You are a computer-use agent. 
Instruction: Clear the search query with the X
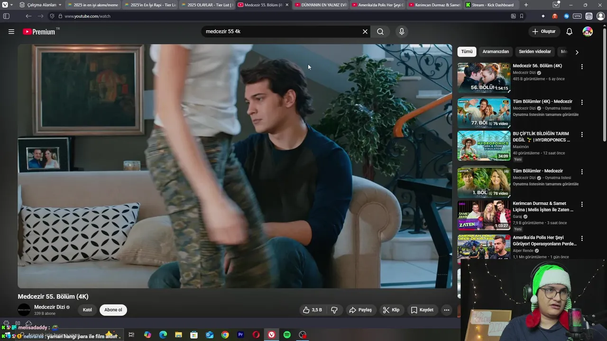365,32
